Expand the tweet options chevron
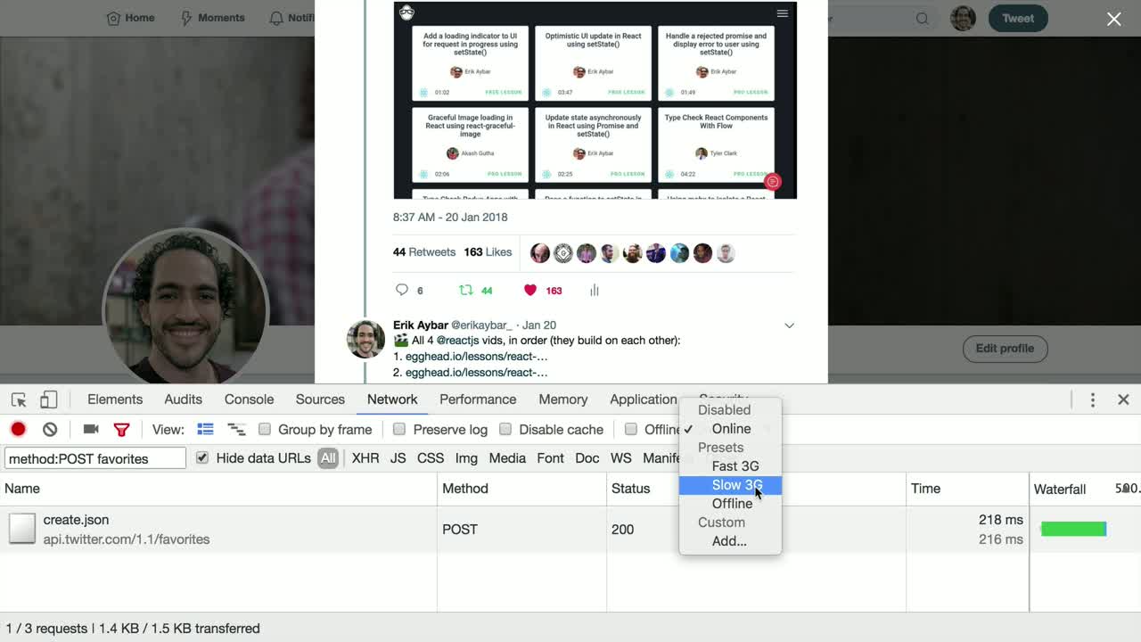 [x=789, y=325]
